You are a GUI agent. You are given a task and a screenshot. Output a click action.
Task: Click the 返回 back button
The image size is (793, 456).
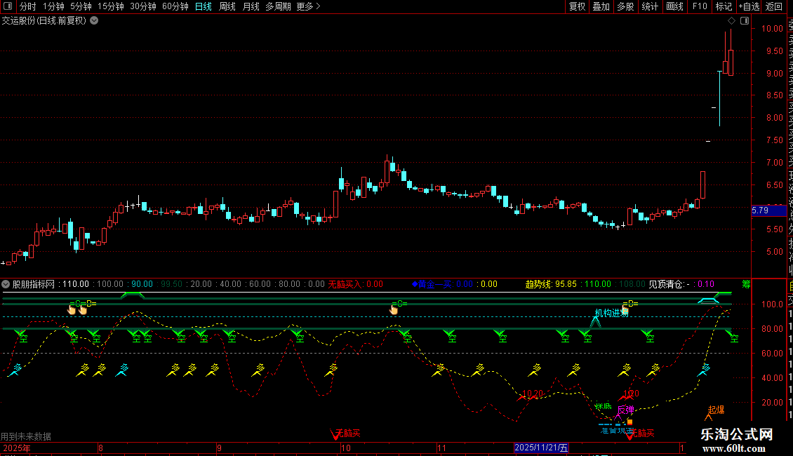[774, 6]
